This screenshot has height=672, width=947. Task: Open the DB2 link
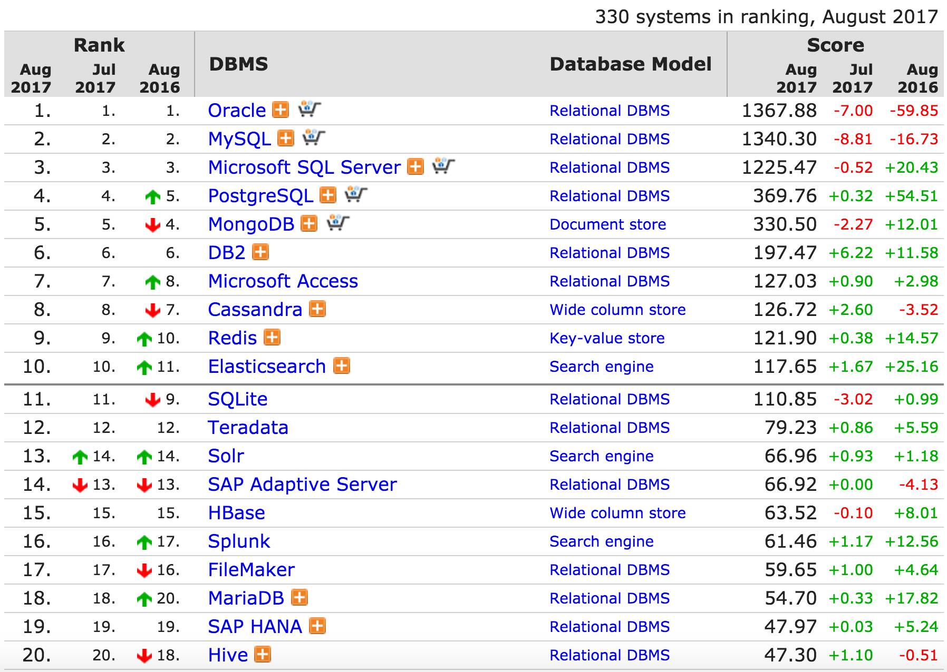click(x=227, y=253)
